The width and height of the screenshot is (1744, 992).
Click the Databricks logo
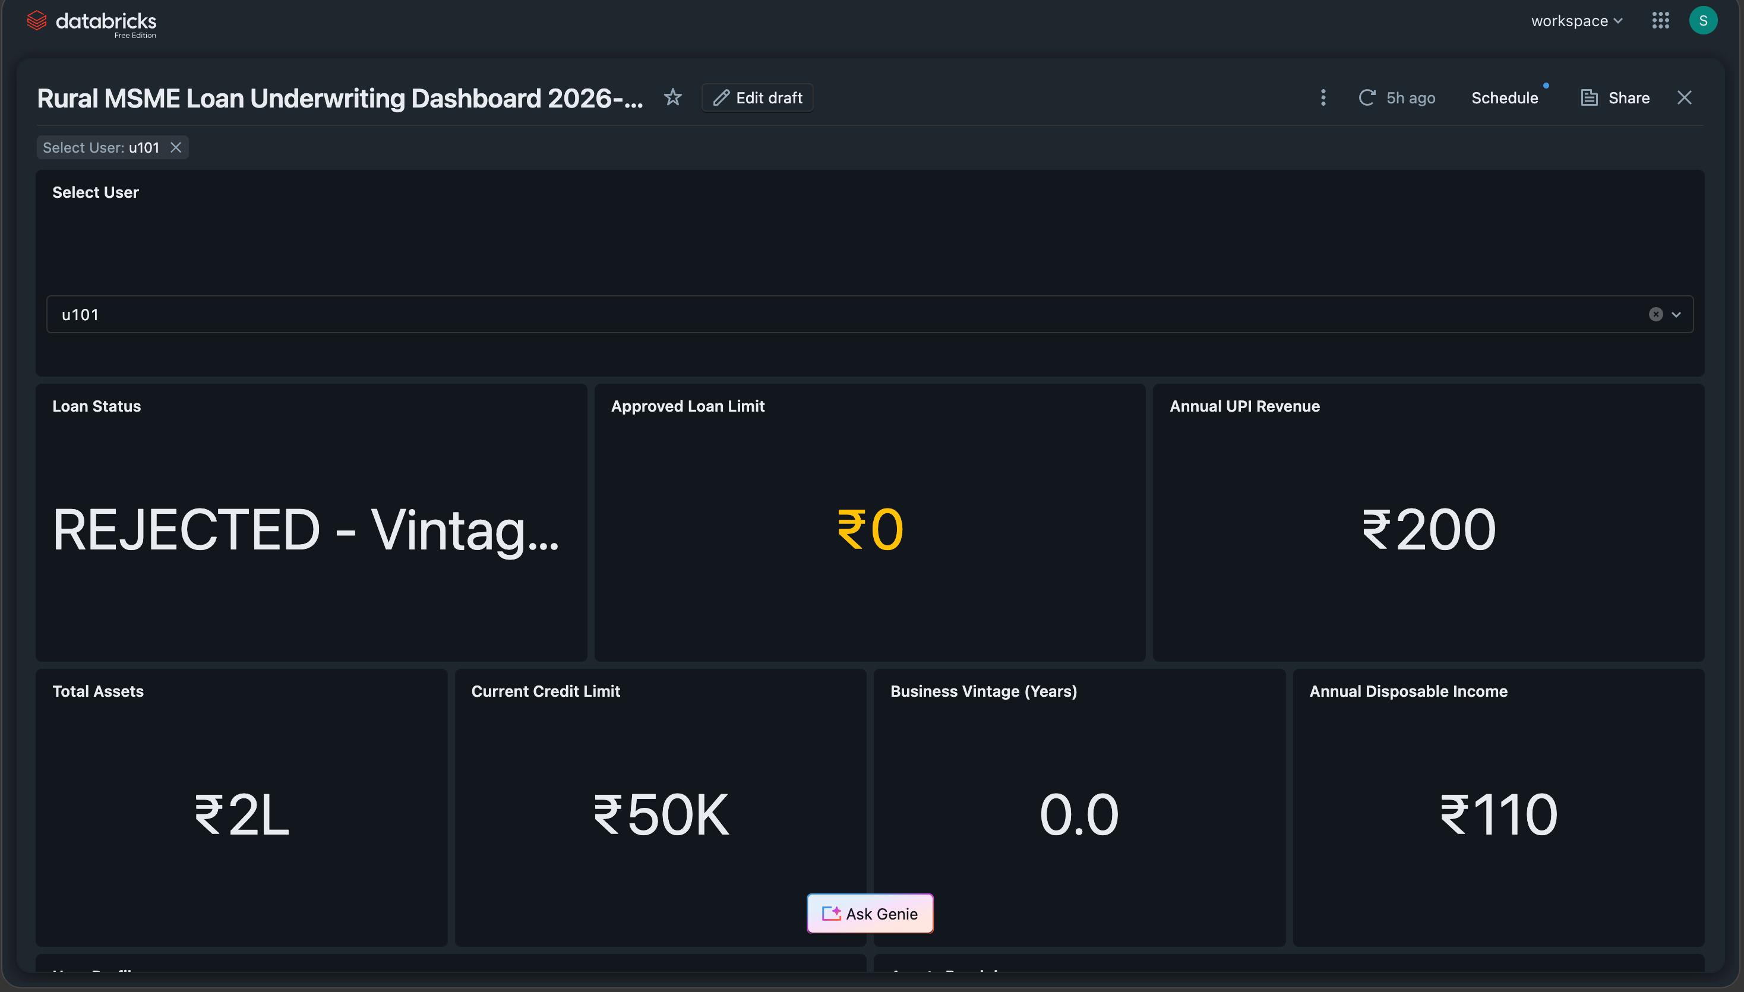coord(91,23)
